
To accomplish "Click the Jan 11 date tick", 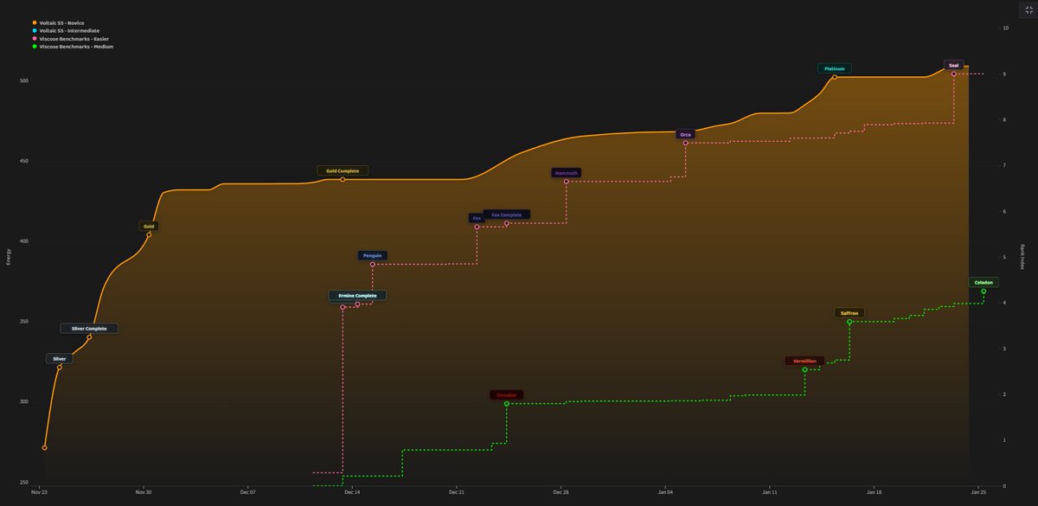I will point(769,492).
